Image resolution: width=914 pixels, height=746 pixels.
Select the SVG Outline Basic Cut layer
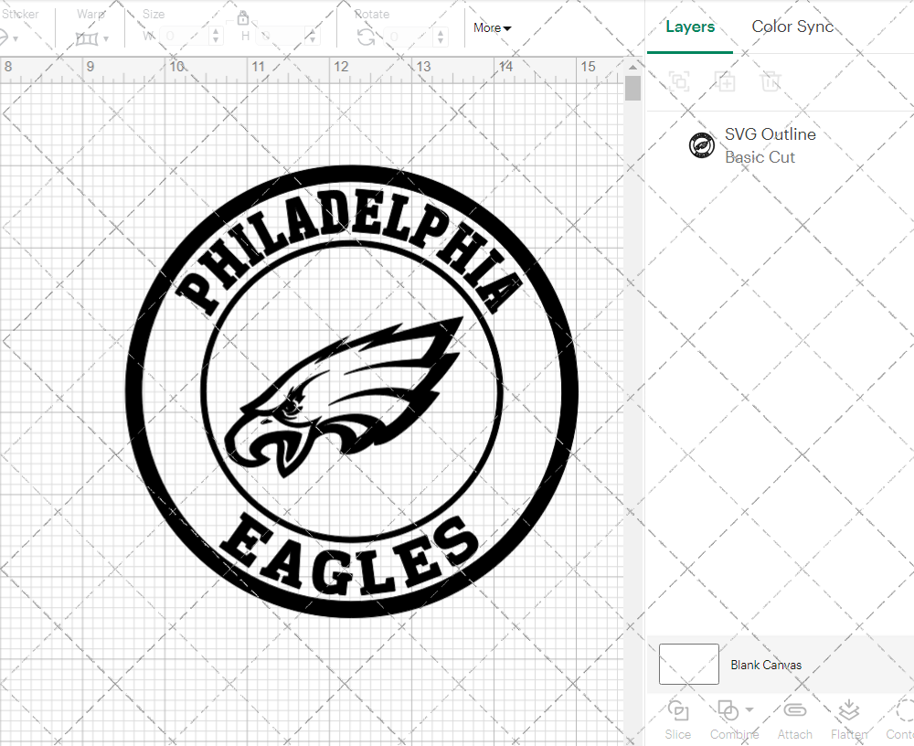click(x=771, y=144)
